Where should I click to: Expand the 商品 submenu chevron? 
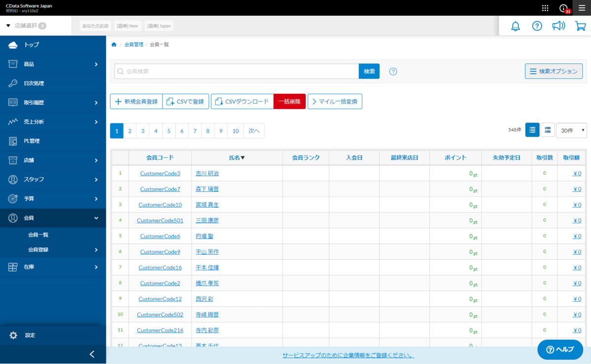96,64
